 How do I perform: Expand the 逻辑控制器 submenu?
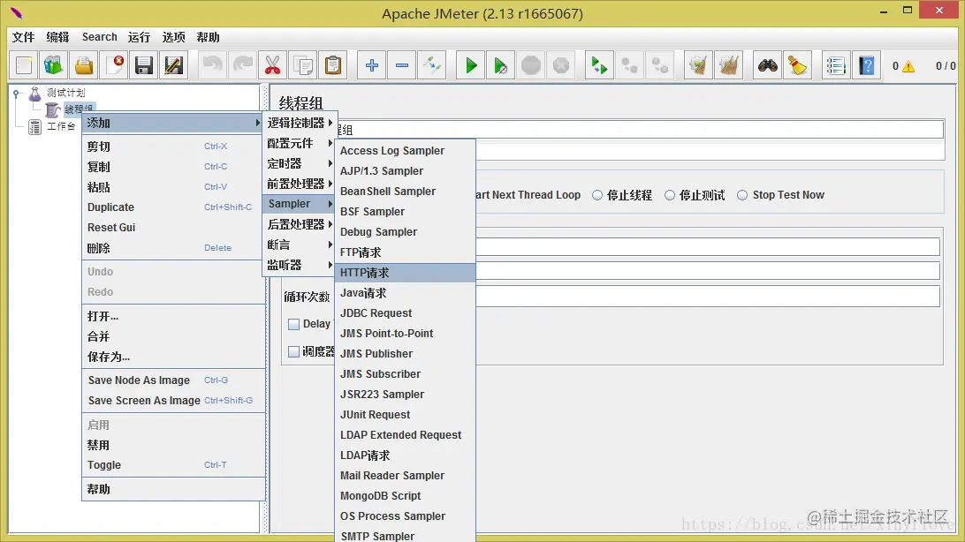click(x=299, y=123)
